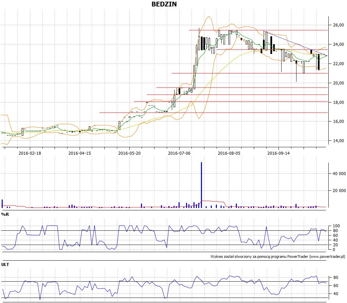Click the 100 label on %R axis

(x=336, y=226)
